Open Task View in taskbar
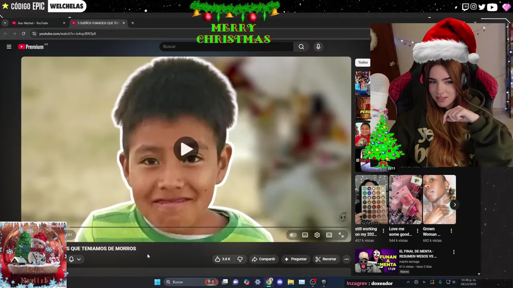This screenshot has height=288, width=513. tap(225, 282)
